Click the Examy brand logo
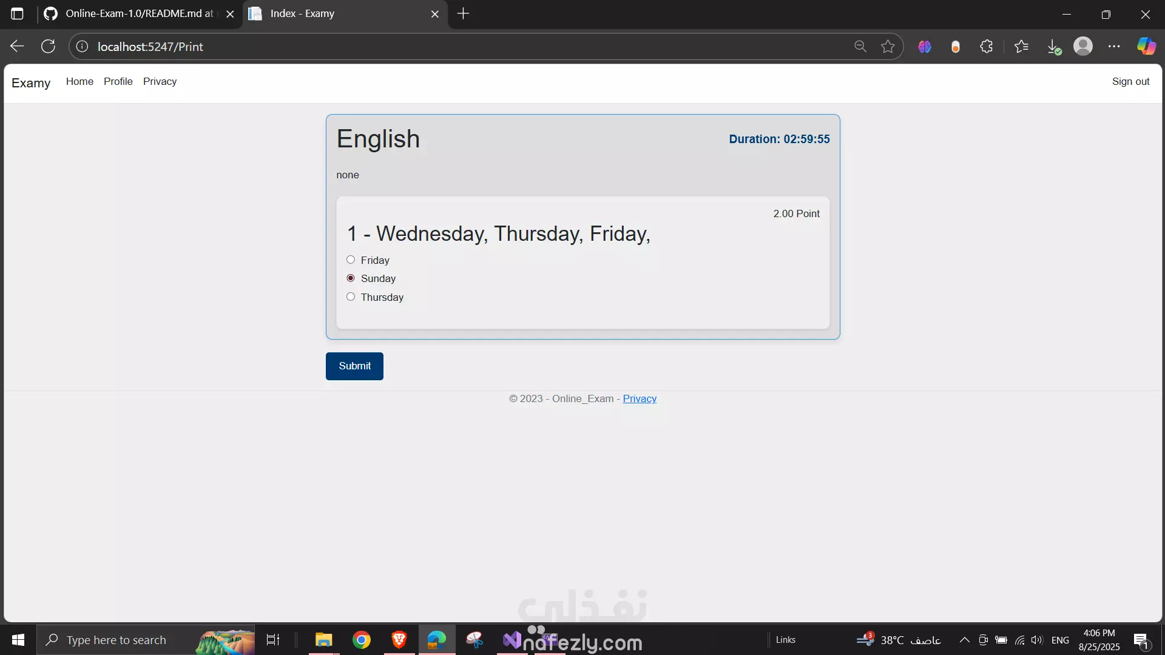The width and height of the screenshot is (1165, 655). [31, 82]
